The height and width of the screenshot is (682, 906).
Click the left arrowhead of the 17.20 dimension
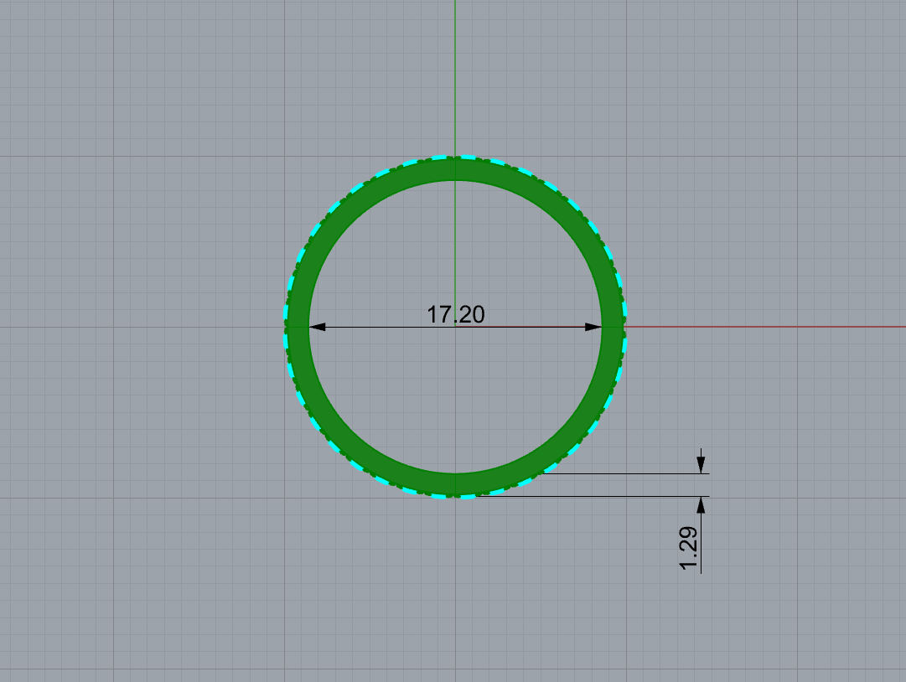[317, 327]
